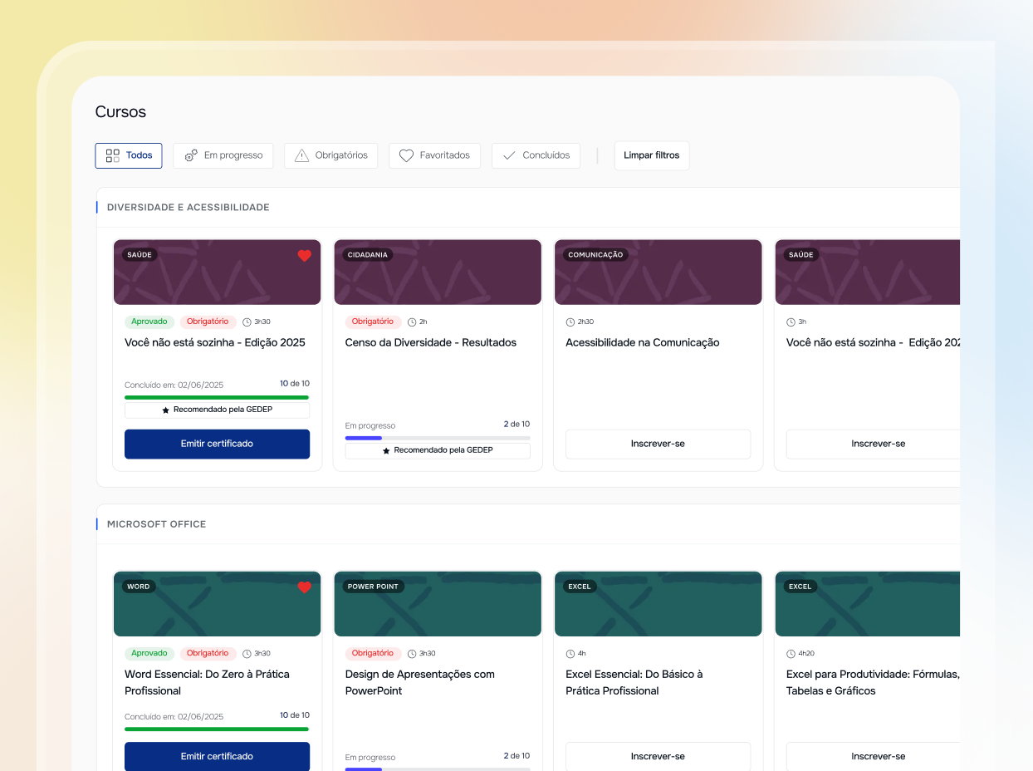Click star icon on Censo da Diversidade recommendation

pos(386,450)
